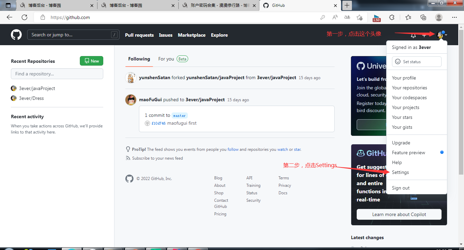This screenshot has width=464, height=250.
Task: Click the GitHub logo in the footer
Action: coord(129,179)
